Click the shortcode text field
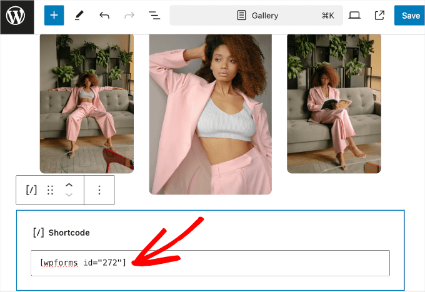The image size is (425, 292). point(211,263)
